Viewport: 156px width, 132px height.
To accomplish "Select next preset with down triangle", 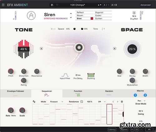I will [x=100, y=5].
